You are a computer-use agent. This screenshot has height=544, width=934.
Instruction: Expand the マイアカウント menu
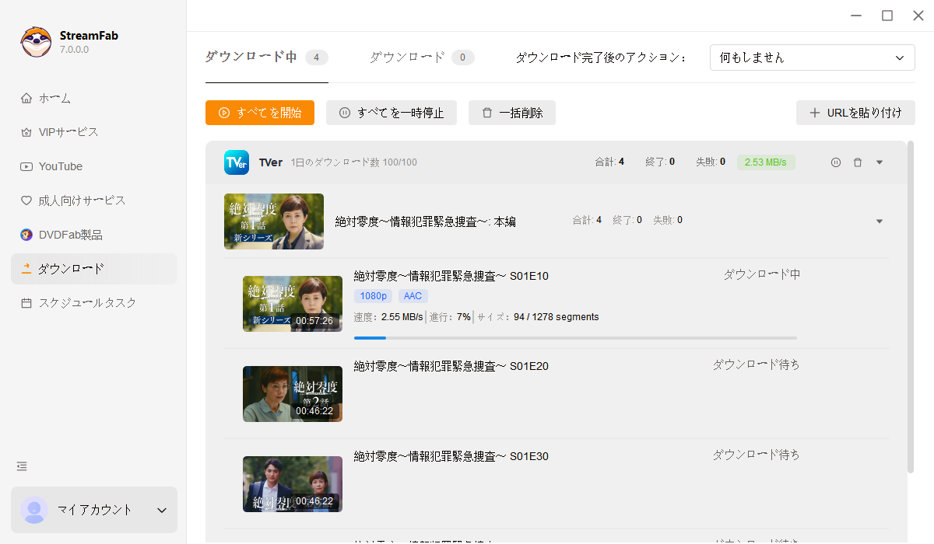(93, 510)
